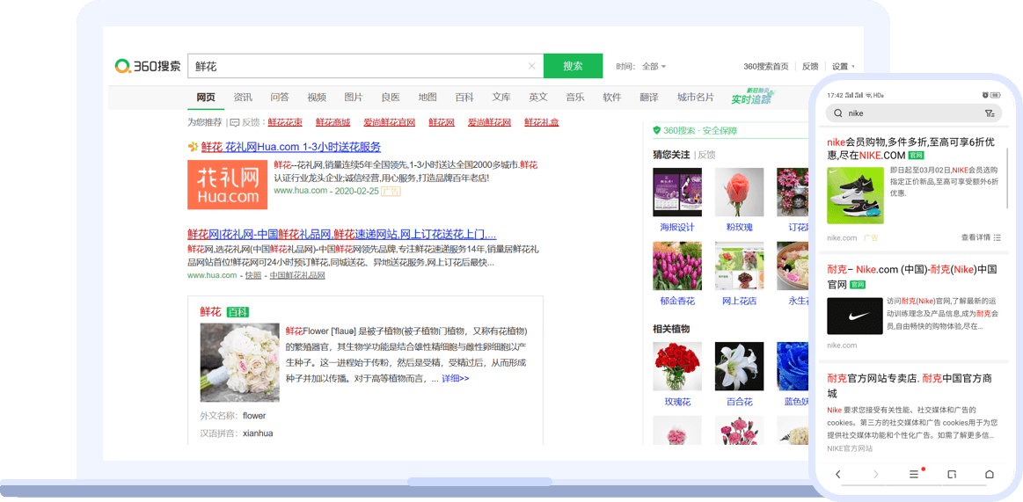Click the 广告 ad tag after 2020-02-25
1023x502 pixels.
pos(391,192)
